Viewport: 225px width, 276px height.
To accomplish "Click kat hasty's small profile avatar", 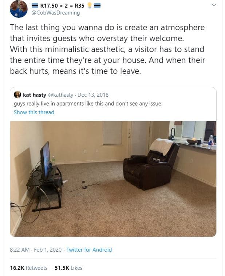I will pos(17,95).
